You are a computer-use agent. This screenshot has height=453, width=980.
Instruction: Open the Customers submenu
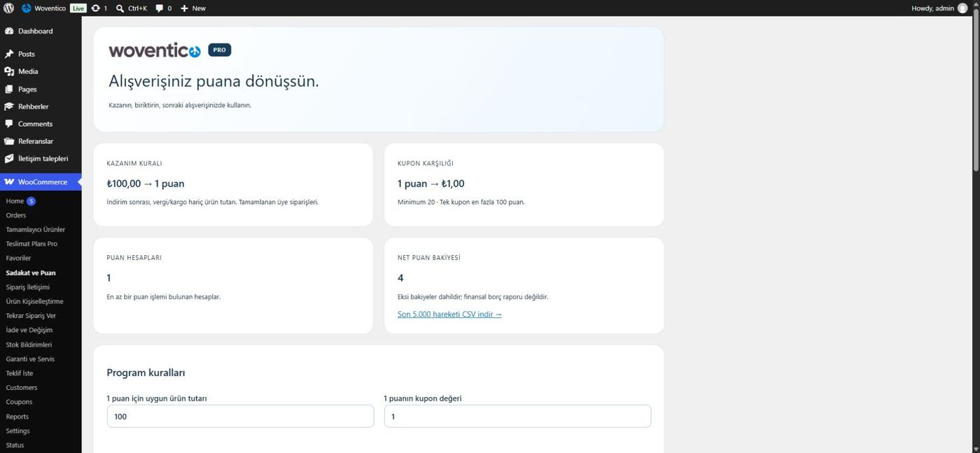pos(22,387)
